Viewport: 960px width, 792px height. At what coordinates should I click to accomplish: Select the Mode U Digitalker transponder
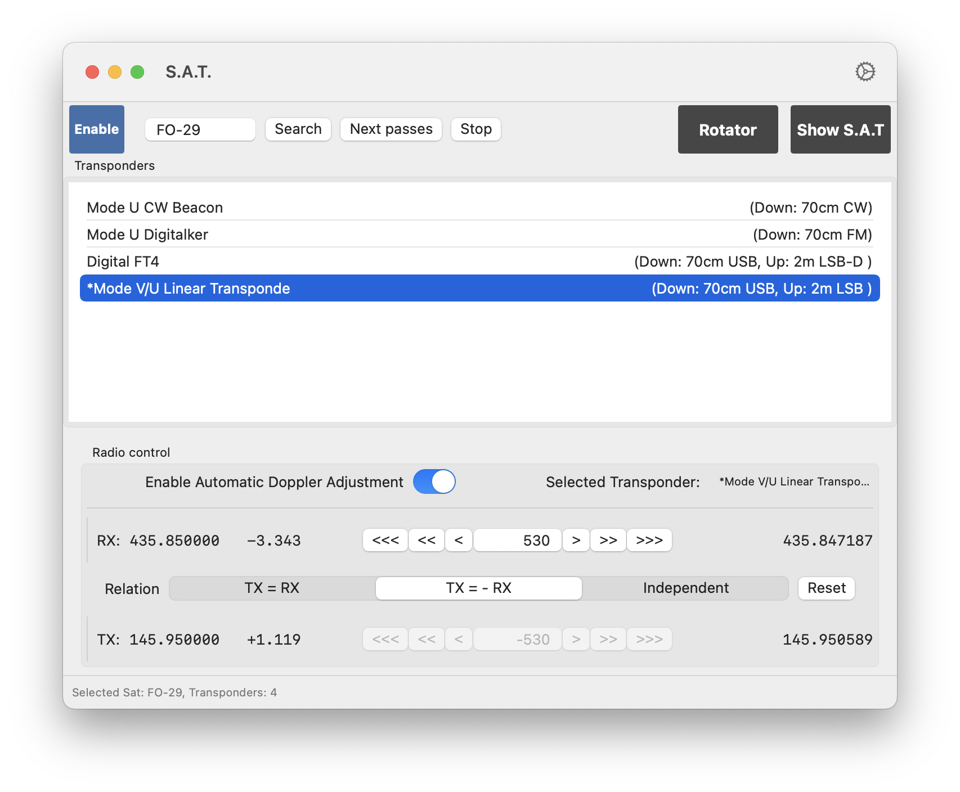pyautogui.click(x=479, y=235)
